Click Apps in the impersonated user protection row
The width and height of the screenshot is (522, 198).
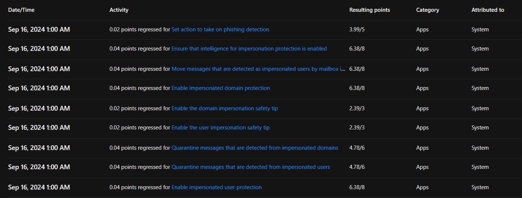[422, 187]
